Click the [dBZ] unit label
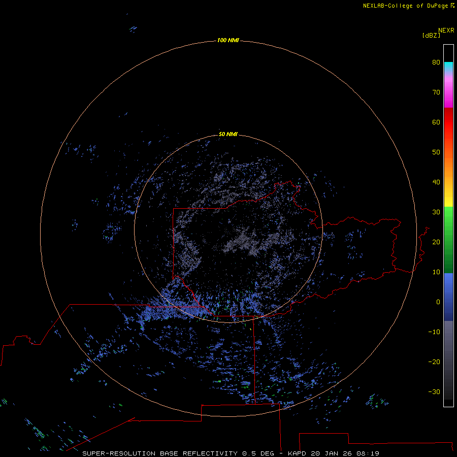 (431, 36)
